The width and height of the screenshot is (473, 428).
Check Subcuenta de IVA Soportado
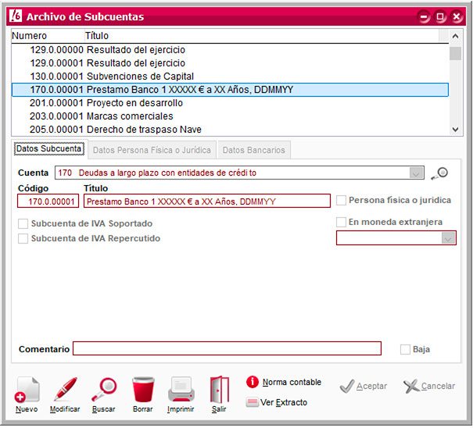[23, 223]
